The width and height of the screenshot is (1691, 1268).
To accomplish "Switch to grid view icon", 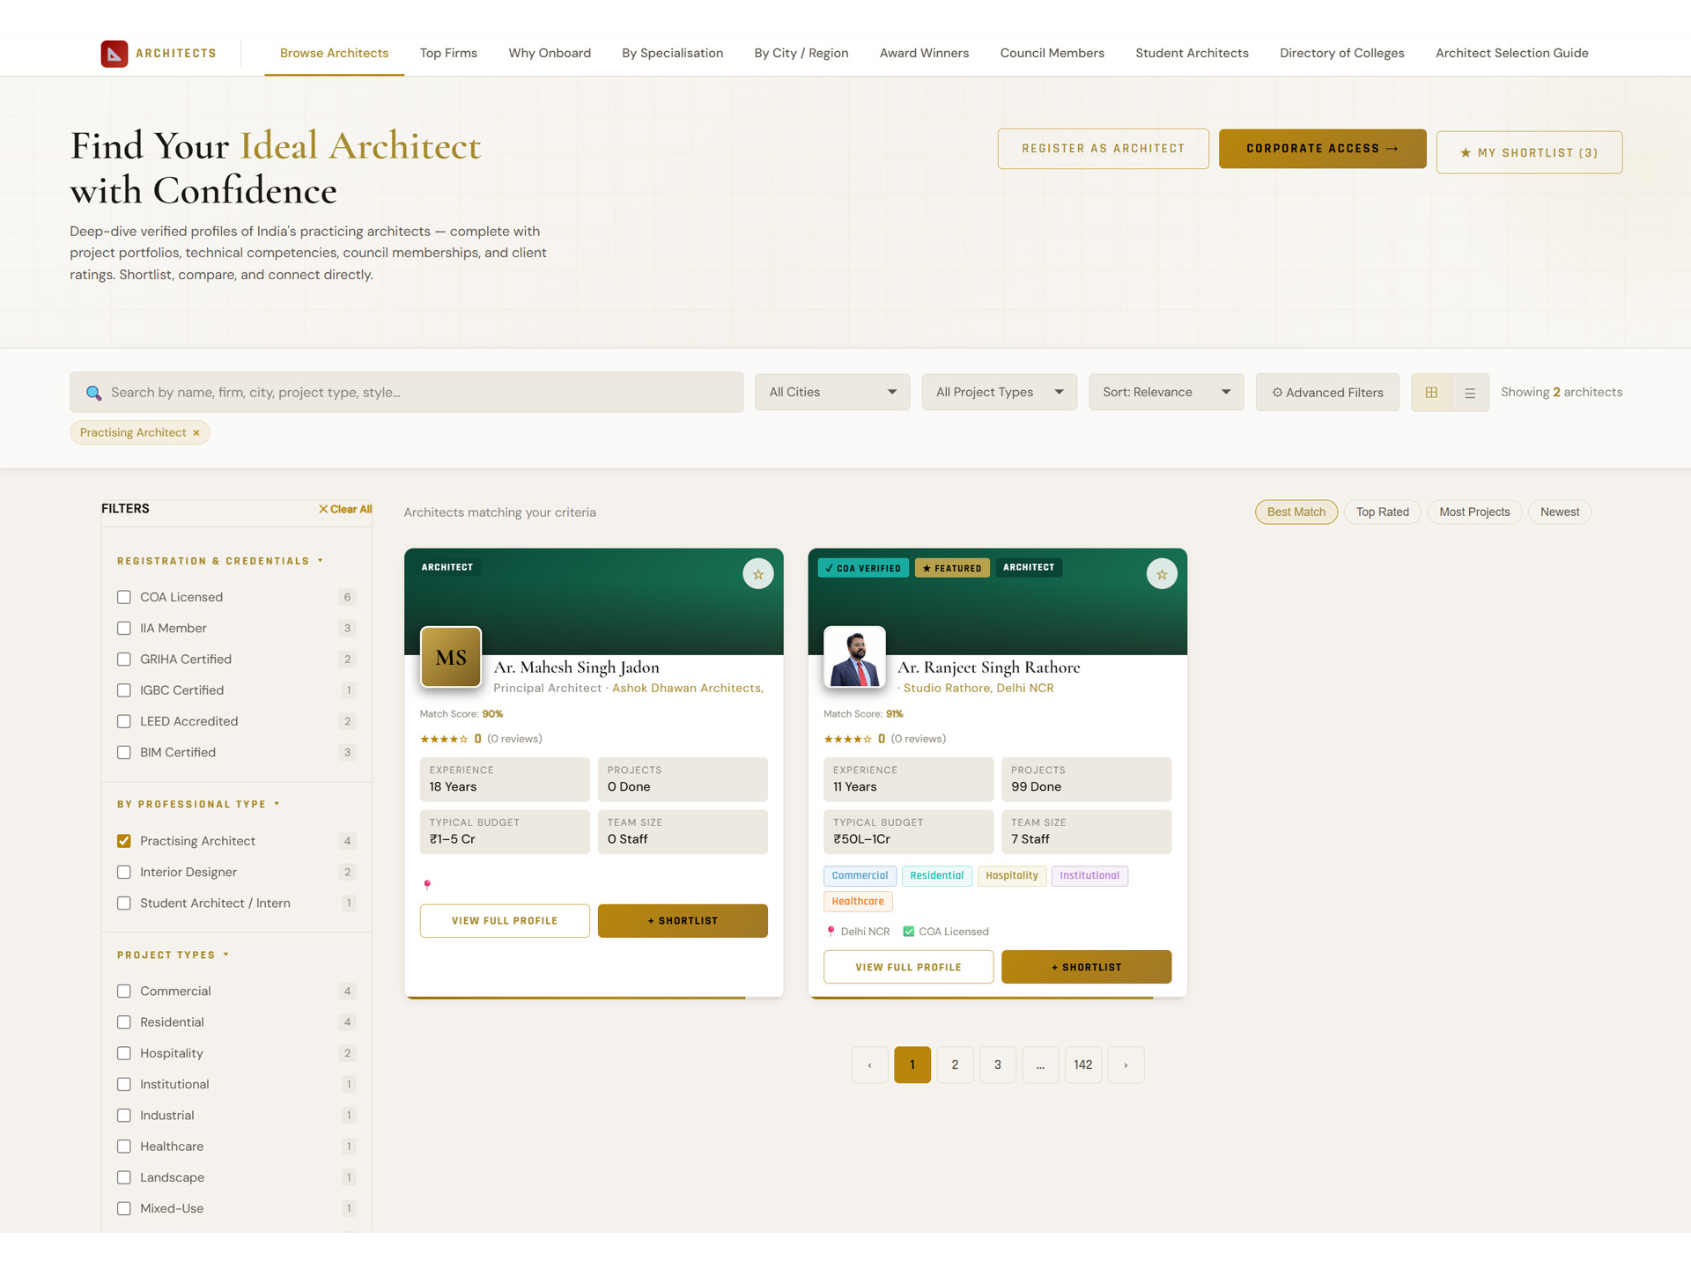I will [x=1431, y=393].
